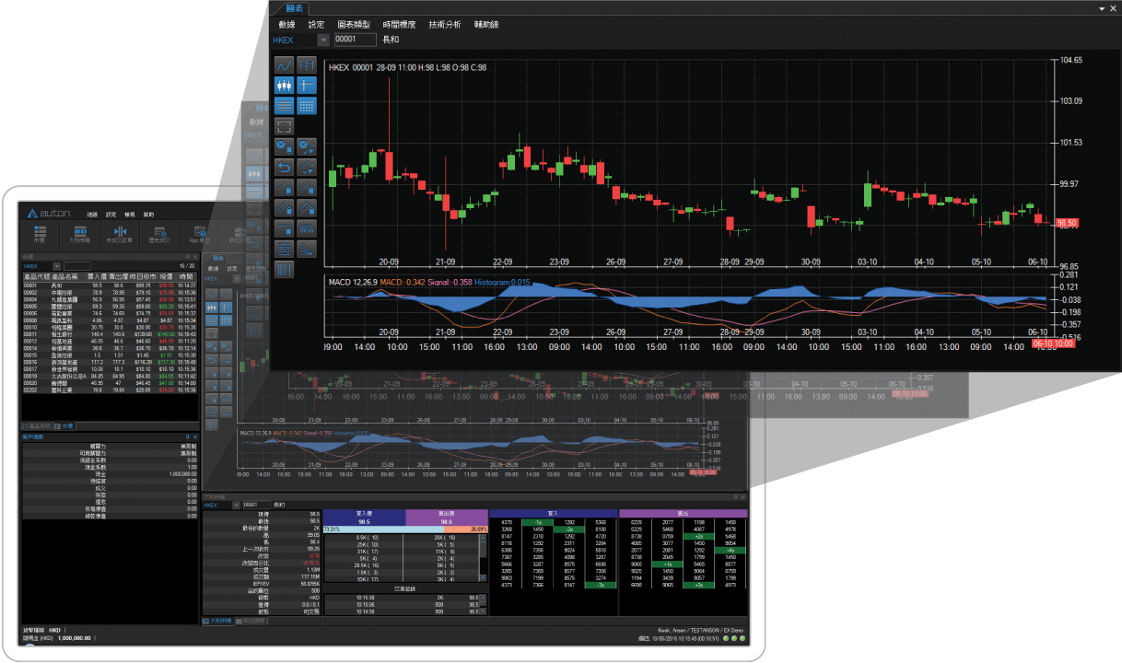
Task: Select the 圖表 tab of large chart window
Action: pyautogui.click(x=294, y=7)
